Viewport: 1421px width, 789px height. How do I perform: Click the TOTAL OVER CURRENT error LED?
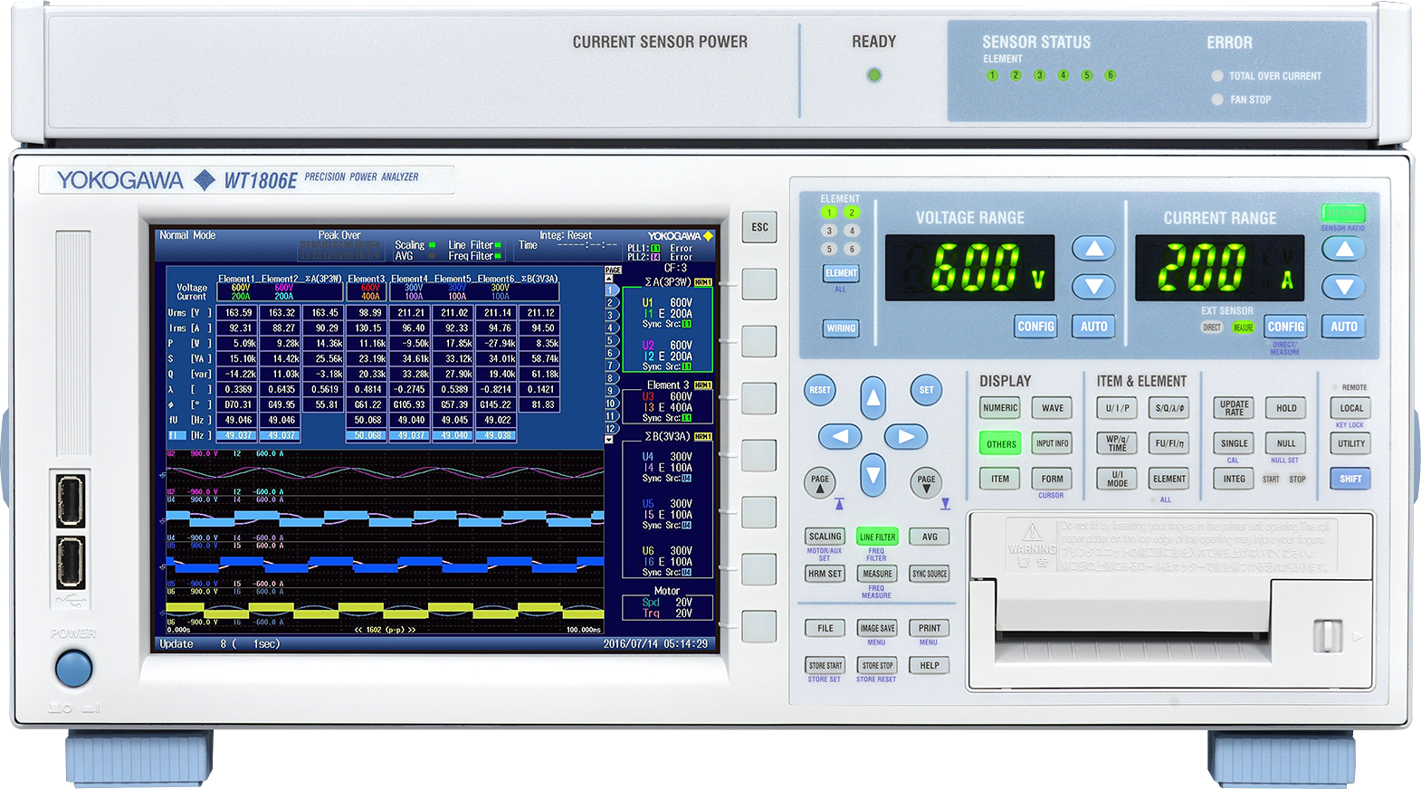[x=1217, y=76]
